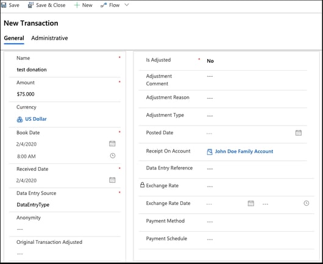
Task: Open the Exchange Rate Date calendar icon
Action: click(x=250, y=204)
